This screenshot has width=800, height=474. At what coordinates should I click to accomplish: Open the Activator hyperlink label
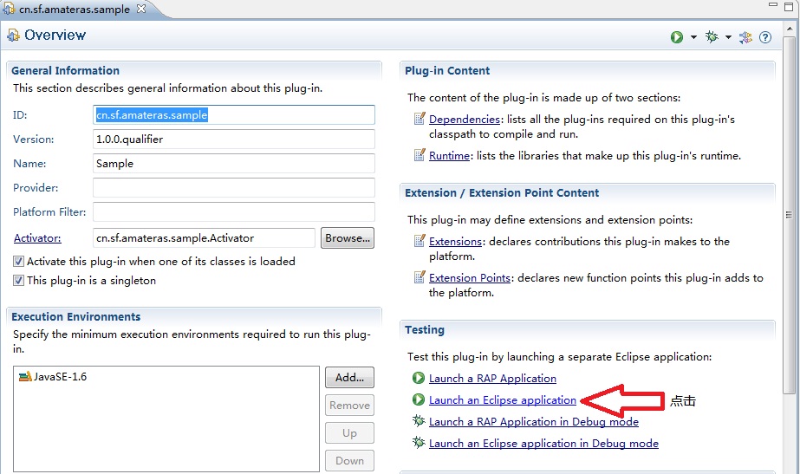(x=37, y=237)
